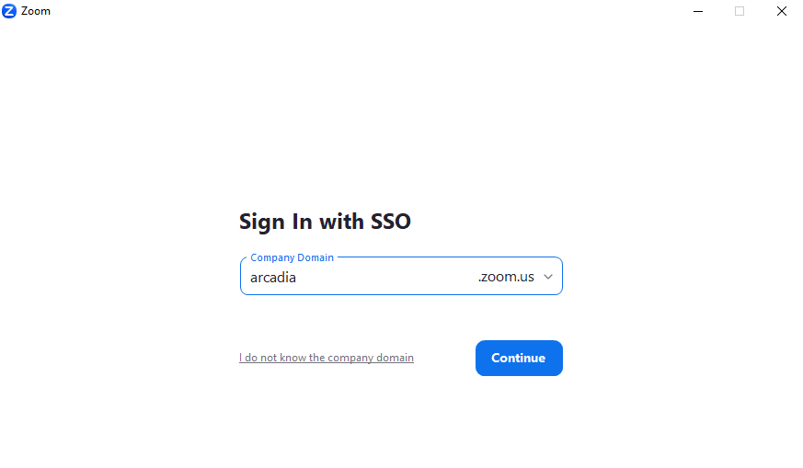Maximize the Zoom sign-in window
The image size is (803, 468).
[x=739, y=11]
